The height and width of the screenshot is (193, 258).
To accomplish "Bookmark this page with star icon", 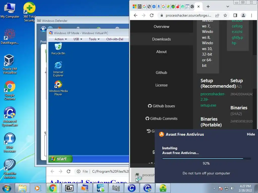I will pos(225,15).
